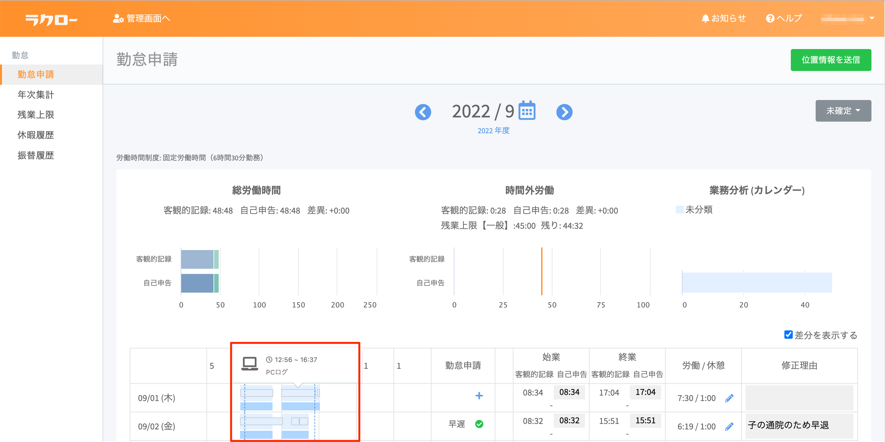This screenshot has width=885, height=442.
Task: Click 位置情報を送信 green button
Action: (x=831, y=60)
